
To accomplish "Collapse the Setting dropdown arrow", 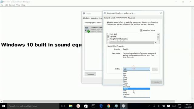I will [149, 69].
